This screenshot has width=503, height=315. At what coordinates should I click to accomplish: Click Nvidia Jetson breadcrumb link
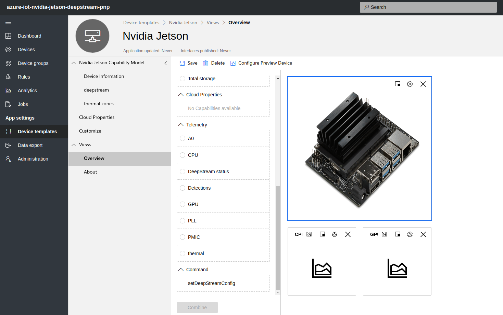[183, 23]
